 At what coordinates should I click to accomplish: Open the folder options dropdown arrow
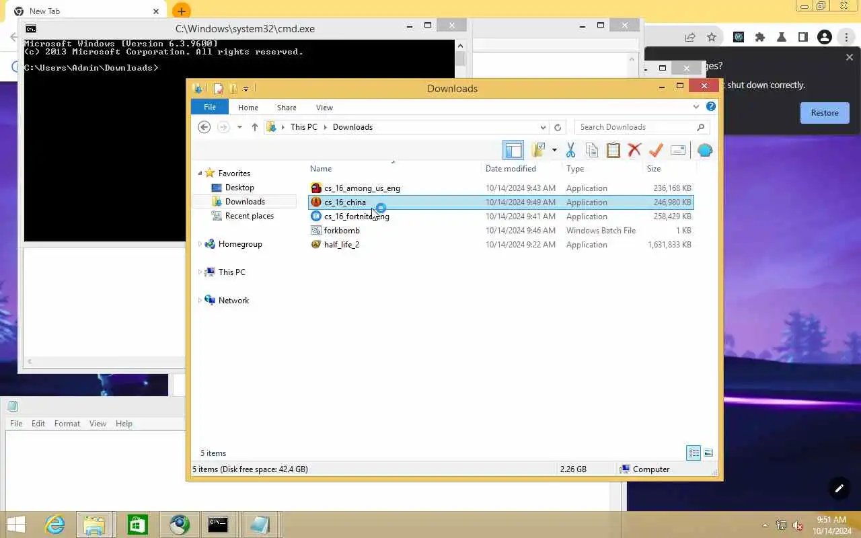click(x=554, y=150)
